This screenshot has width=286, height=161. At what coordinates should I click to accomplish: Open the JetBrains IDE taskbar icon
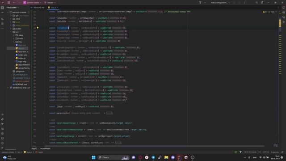click(x=179, y=157)
